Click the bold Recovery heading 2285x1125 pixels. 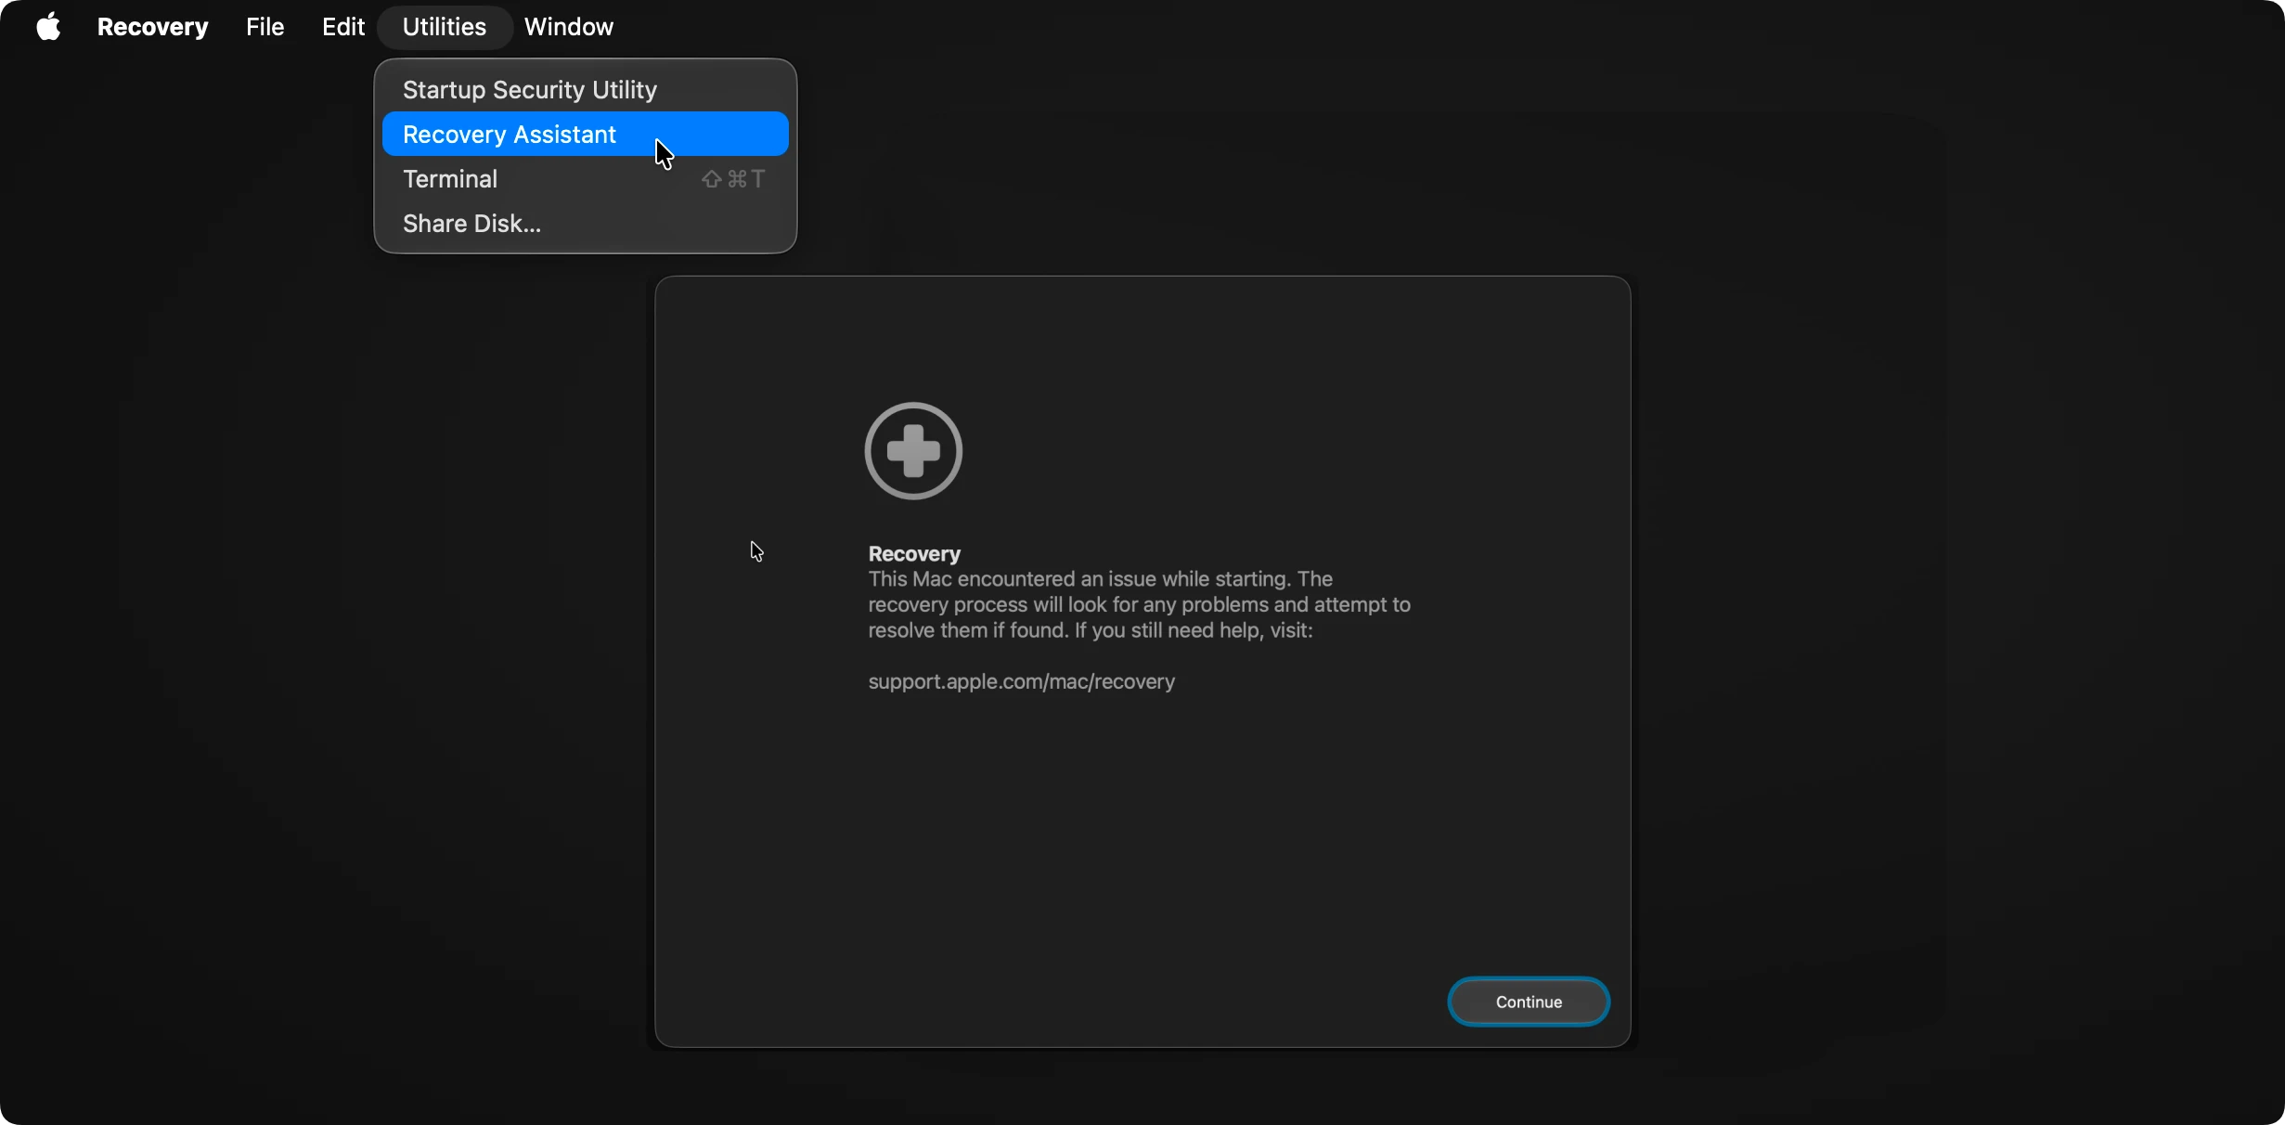[x=913, y=554]
